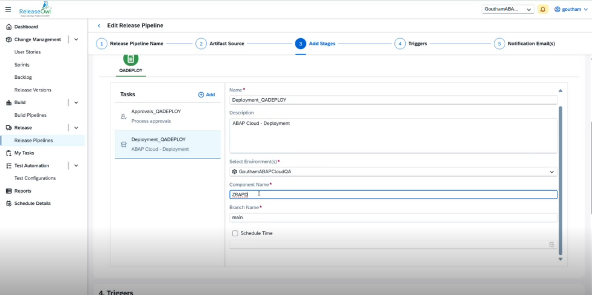Click the calendar icon in schedule field
This screenshot has height=295, width=592.
click(x=551, y=244)
